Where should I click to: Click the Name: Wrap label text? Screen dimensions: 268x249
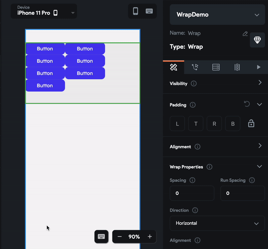(185, 33)
